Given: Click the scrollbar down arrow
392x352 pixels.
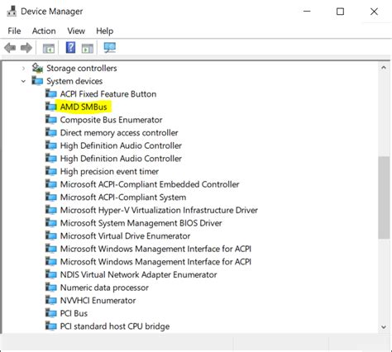Looking at the screenshot, I should click(384, 327).
